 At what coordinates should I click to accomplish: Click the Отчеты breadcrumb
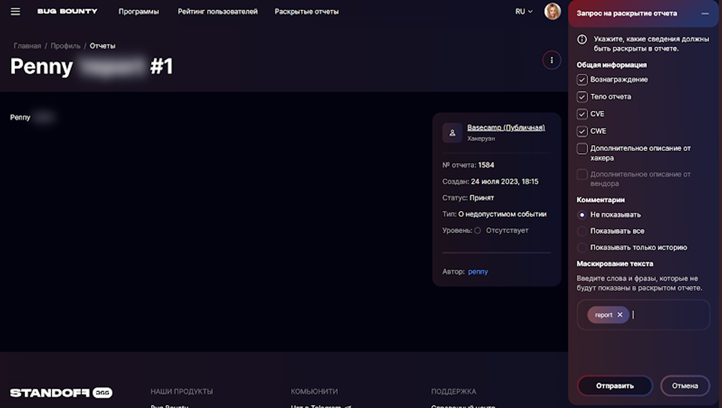click(x=103, y=46)
